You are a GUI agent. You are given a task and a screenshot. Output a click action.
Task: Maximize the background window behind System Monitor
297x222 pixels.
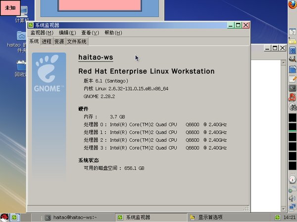point(275,48)
